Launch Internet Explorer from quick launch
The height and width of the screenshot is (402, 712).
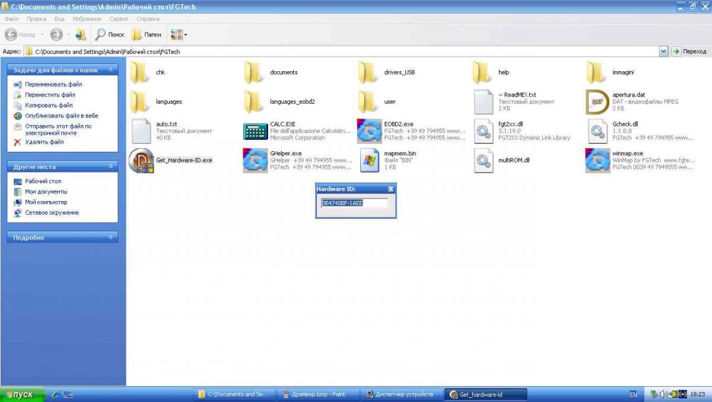pyautogui.click(x=56, y=394)
